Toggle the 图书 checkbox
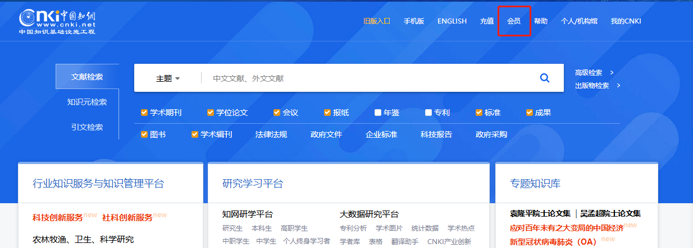The width and height of the screenshot is (693, 248). [144, 134]
